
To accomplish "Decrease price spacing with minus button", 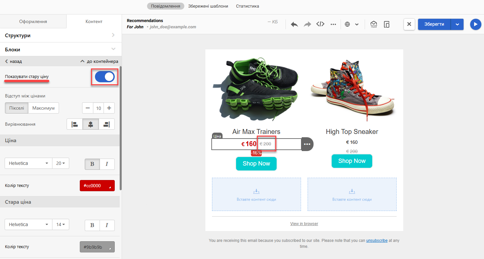I will pyautogui.click(x=87, y=108).
